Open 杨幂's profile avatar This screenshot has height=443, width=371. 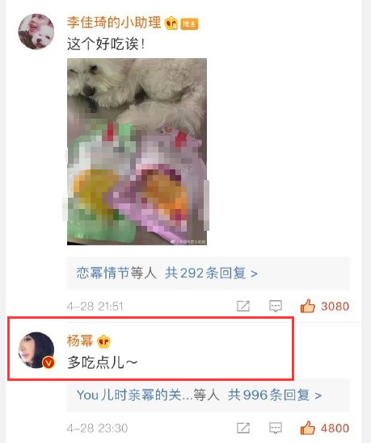coord(36,350)
